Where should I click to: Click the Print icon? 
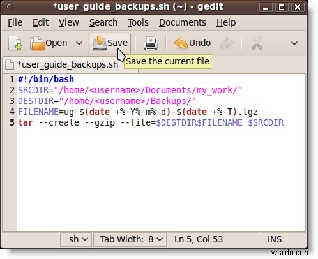tap(151, 43)
